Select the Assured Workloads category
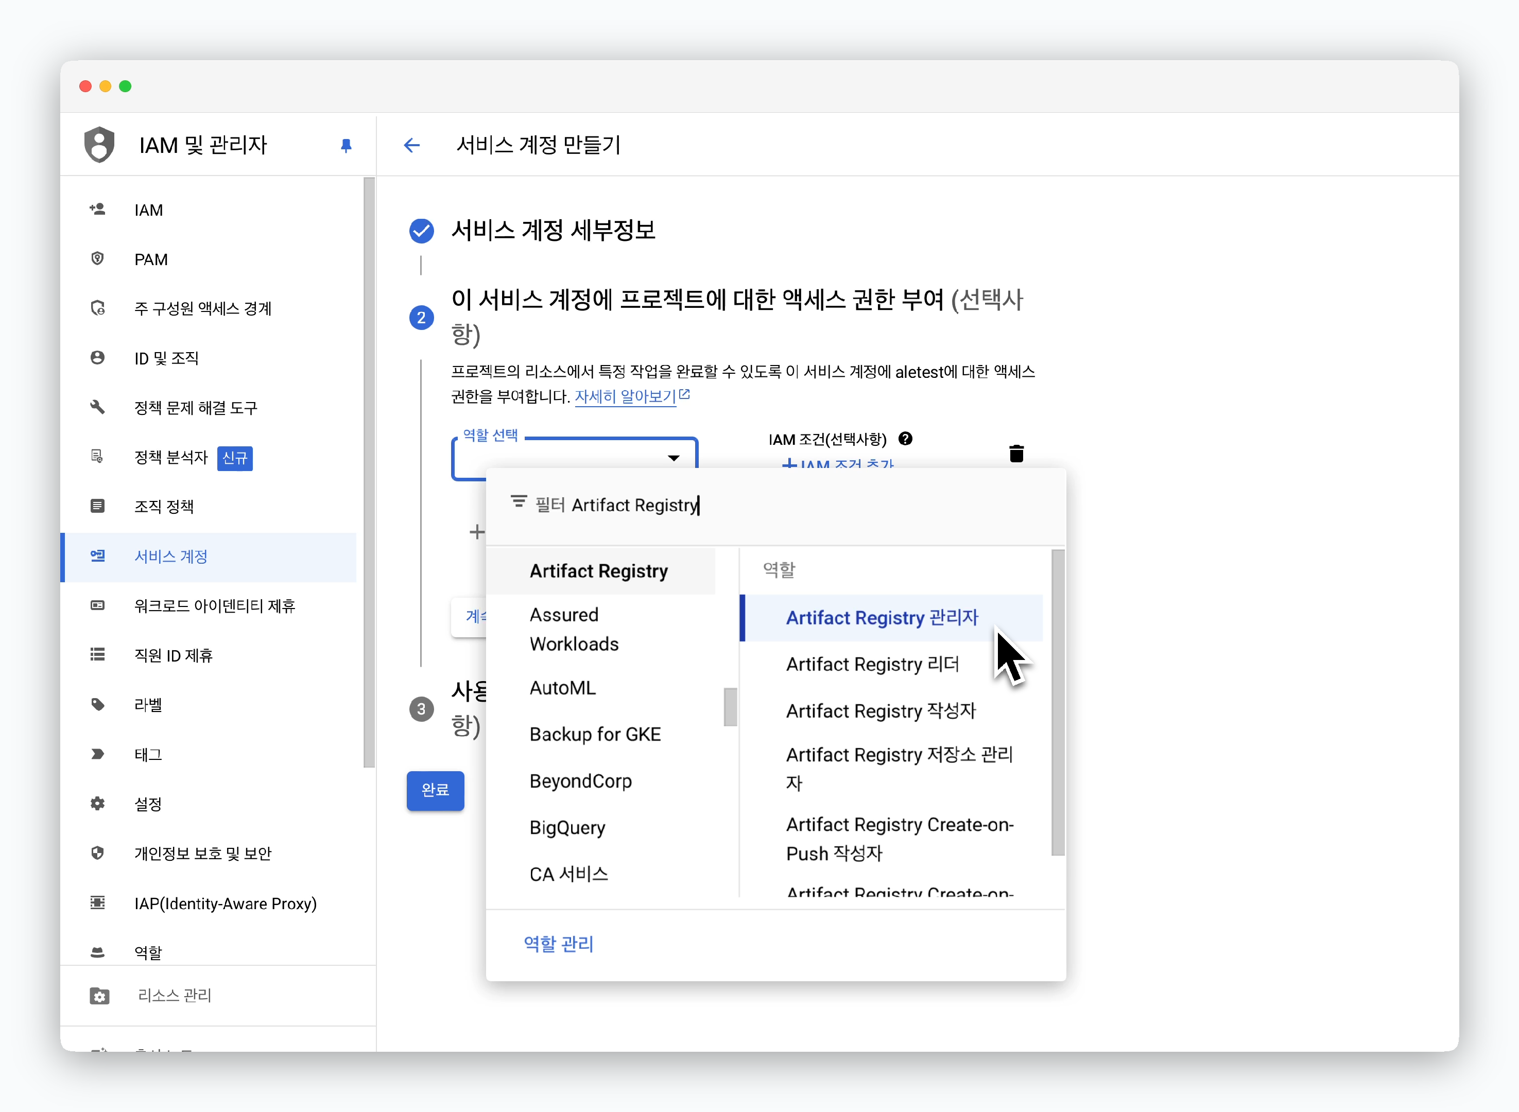 (600, 630)
